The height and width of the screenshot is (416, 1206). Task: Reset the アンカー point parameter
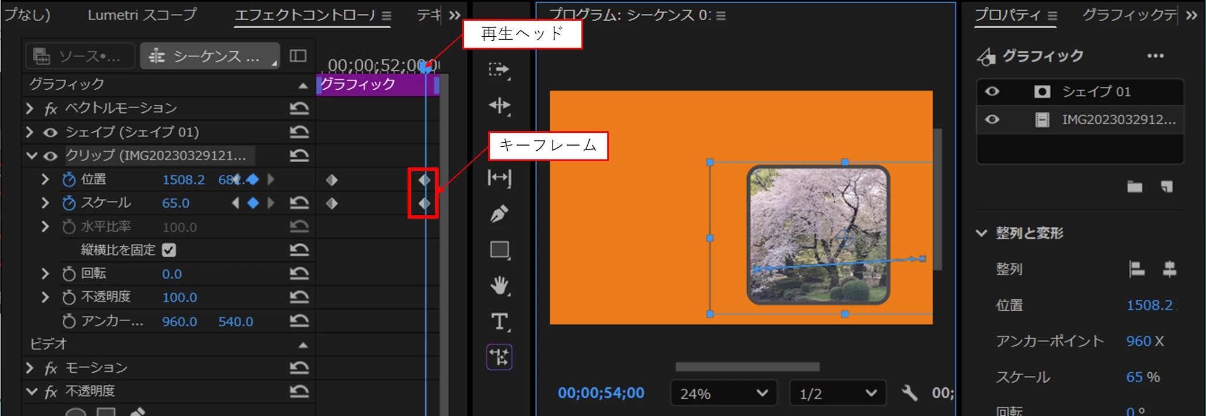tap(299, 320)
